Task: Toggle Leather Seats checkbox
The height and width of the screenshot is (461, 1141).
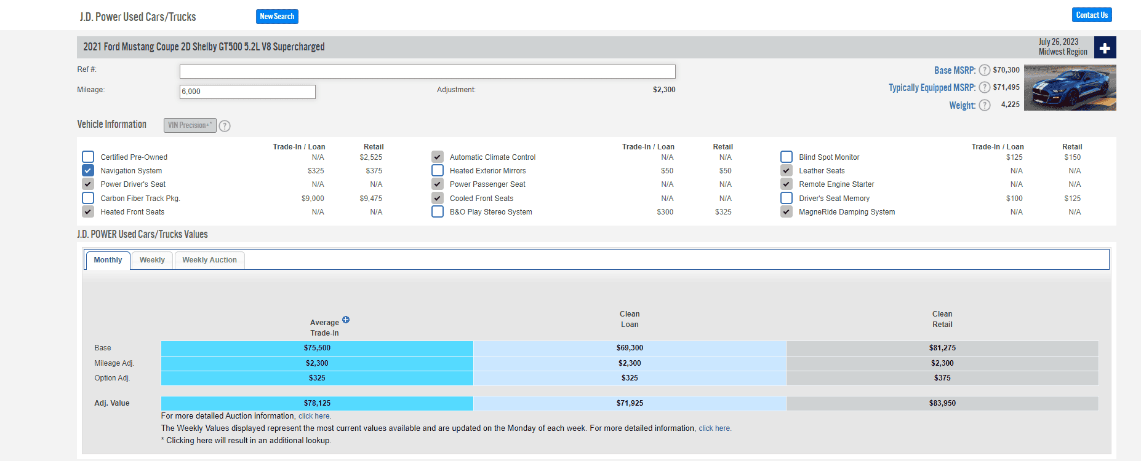Action: [x=787, y=170]
